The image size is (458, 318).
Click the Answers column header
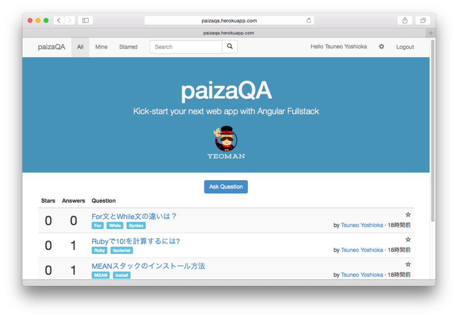[73, 201]
